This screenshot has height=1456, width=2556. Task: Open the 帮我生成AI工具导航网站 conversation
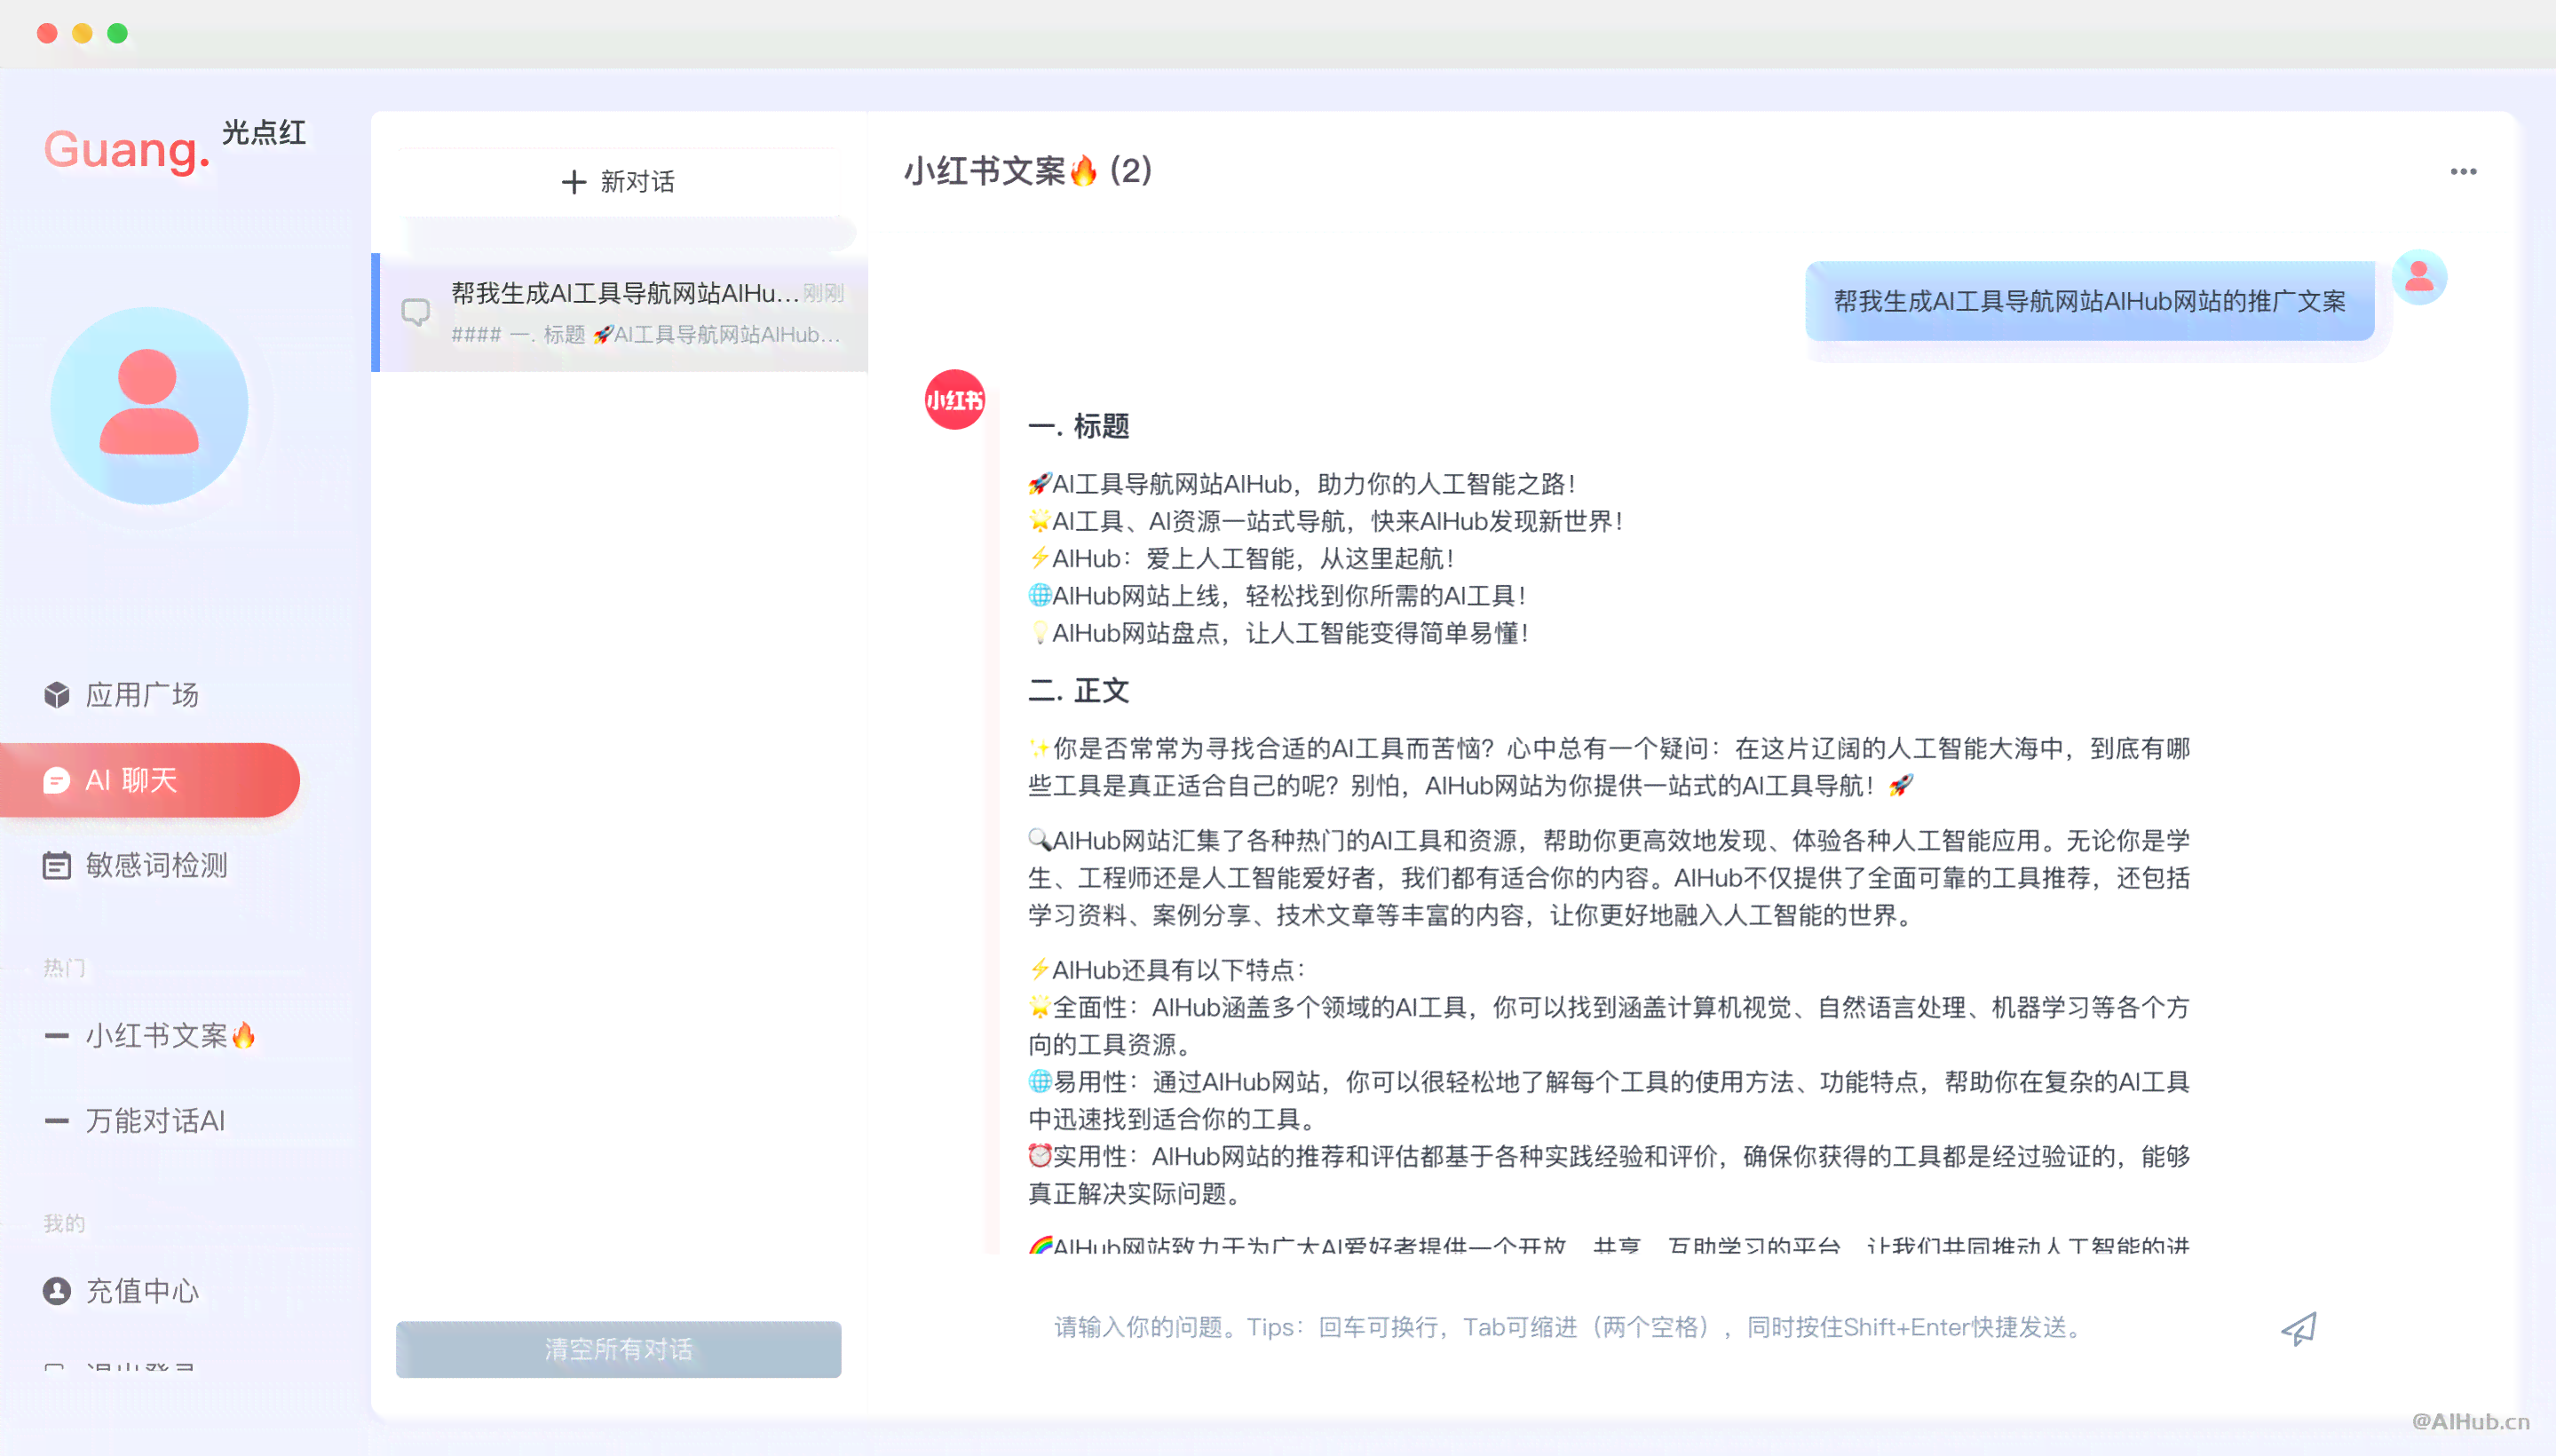(x=620, y=312)
